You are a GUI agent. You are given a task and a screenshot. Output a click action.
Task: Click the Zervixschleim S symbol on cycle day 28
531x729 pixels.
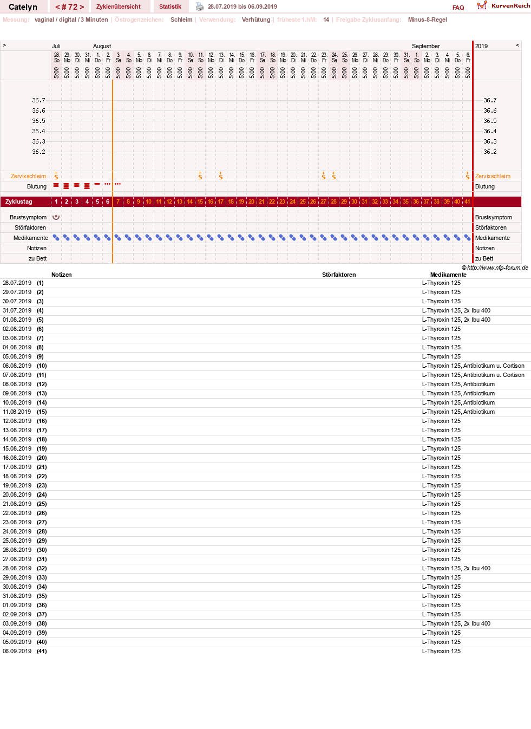coord(334,176)
